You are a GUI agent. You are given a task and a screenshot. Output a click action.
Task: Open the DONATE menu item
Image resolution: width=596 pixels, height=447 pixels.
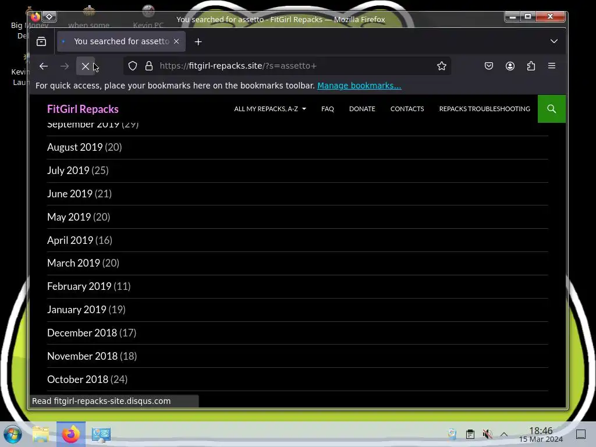(362, 109)
